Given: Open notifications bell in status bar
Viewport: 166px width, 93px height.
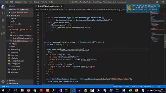Looking at the screenshot, I should tap(163, 87).
